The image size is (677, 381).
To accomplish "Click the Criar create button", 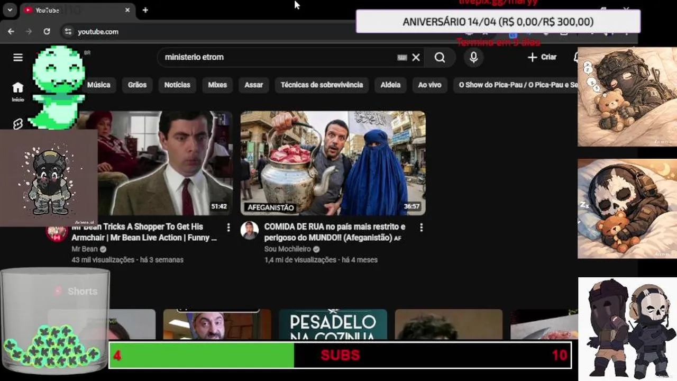I will coord(542,57).
